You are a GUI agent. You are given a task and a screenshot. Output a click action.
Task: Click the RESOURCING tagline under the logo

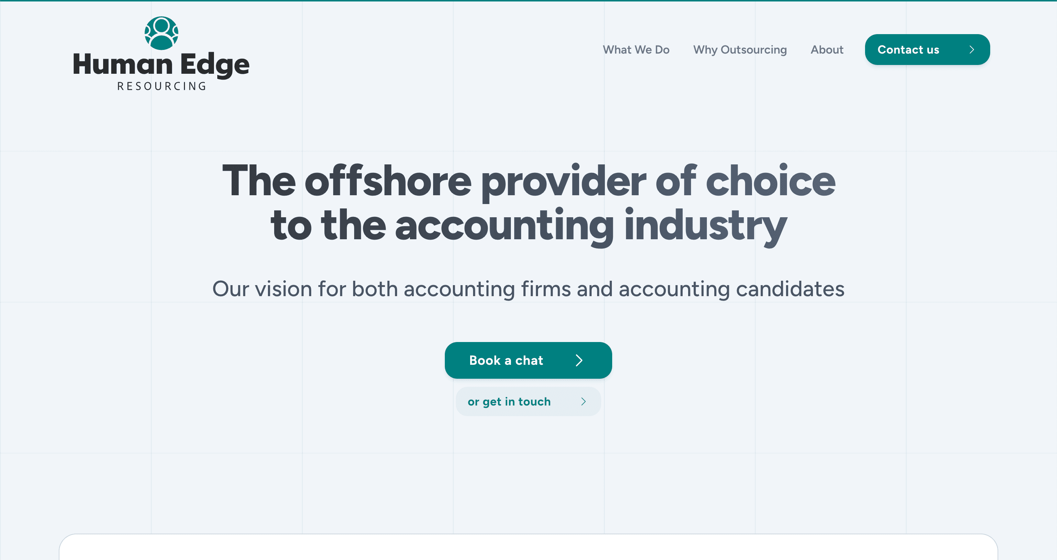tap(161, 86)
